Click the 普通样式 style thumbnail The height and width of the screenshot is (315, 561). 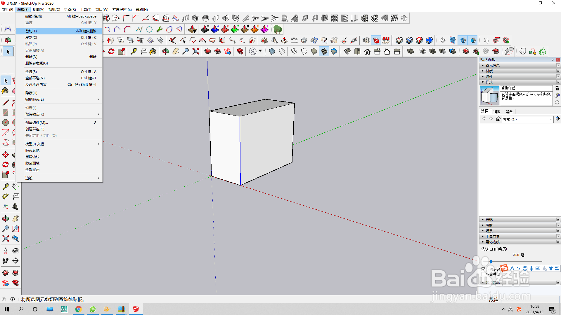pyautogui.click(x=489, y=95)
